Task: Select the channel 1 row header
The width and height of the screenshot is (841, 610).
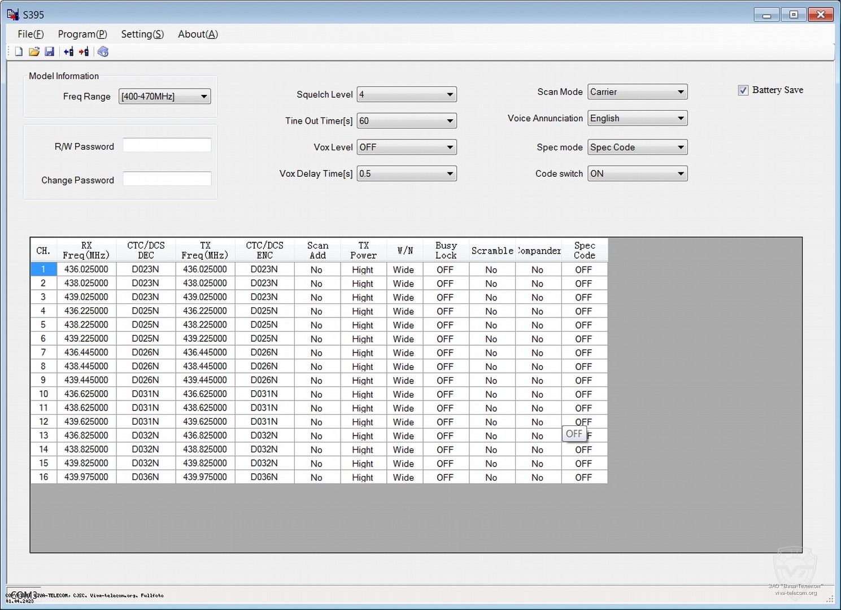Action: [x=43, y=269]
